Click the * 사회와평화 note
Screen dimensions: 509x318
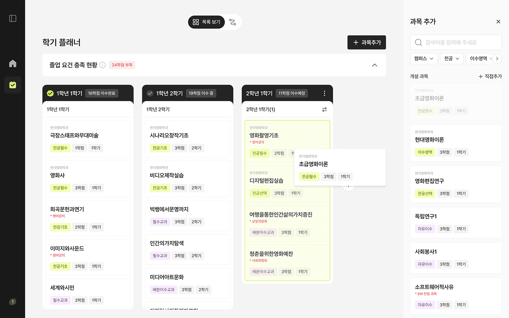259,260
